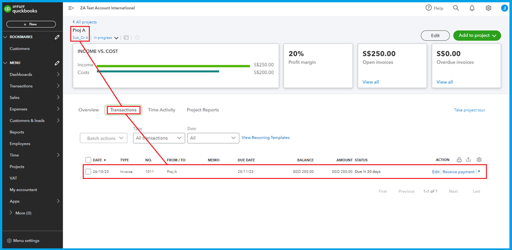This screenshot has height=250, width=512.
Task: Expand the Sales submenu
Action: point(58,98)
